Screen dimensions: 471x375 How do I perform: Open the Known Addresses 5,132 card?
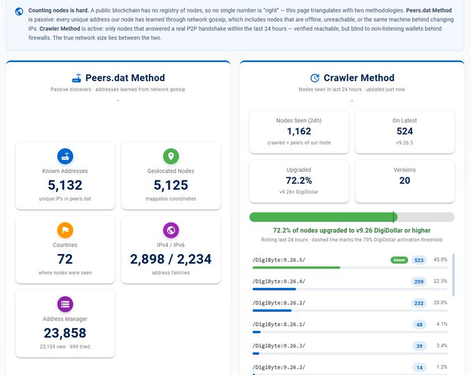coord(65,176)
